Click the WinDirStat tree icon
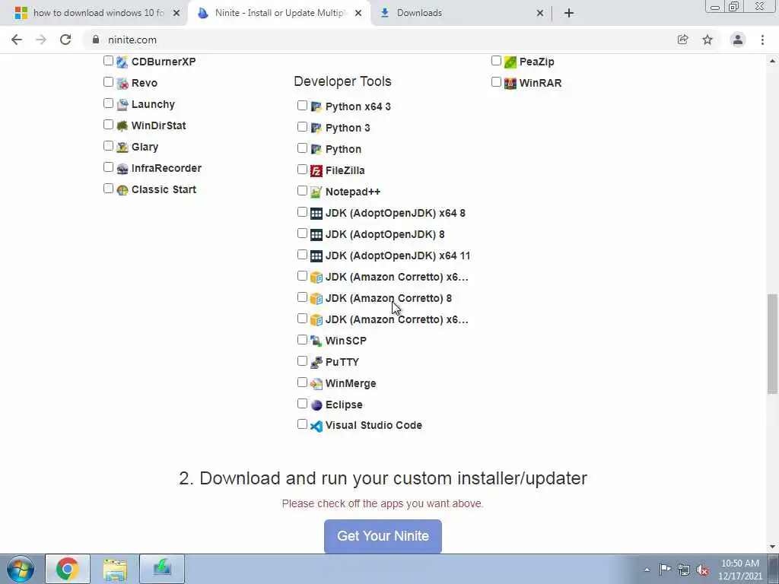The image size is (779, 584). click(x=122, y=126)
